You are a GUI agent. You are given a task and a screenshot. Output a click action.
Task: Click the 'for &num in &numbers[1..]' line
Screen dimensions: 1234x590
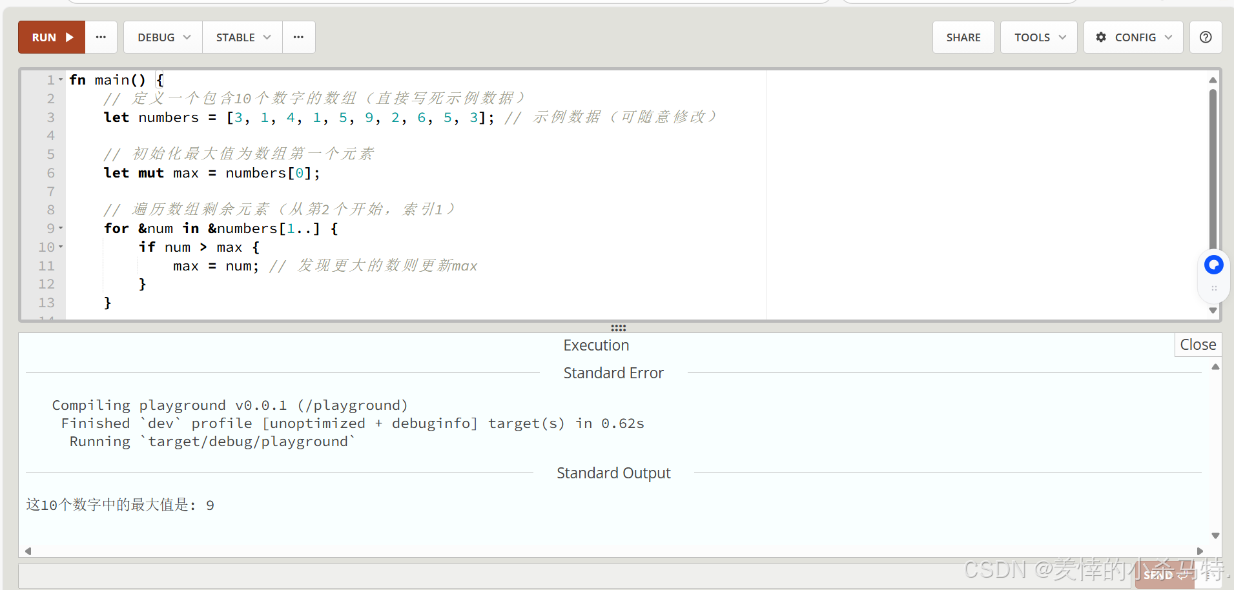click(x=221, y=229)
